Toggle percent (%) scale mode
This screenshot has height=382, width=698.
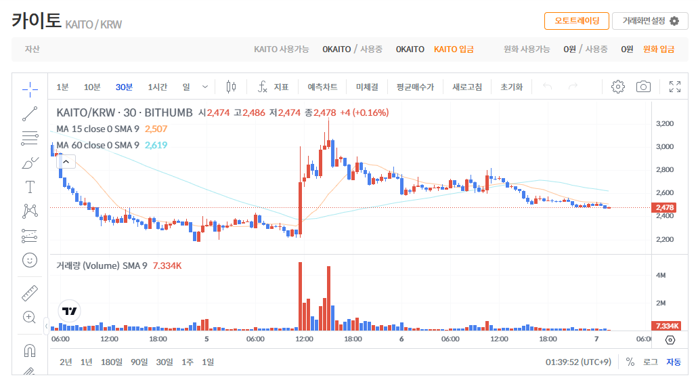click(630, 362)
